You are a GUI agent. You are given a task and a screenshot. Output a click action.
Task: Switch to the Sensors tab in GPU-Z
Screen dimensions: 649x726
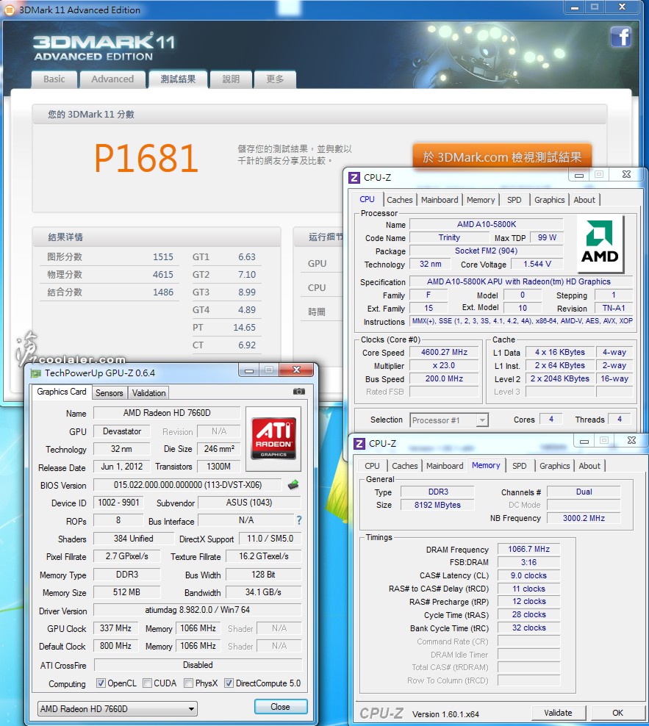[x=110, y=393]
